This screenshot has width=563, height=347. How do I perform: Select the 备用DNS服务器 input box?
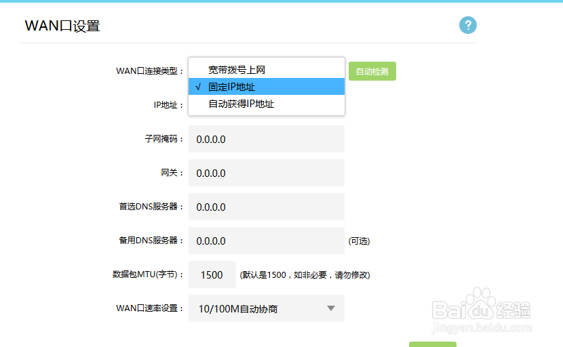[x=267, y=241]
